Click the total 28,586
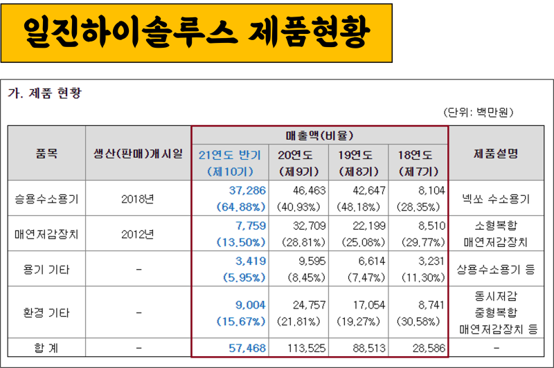554x368 pixels. pos(429,348)
